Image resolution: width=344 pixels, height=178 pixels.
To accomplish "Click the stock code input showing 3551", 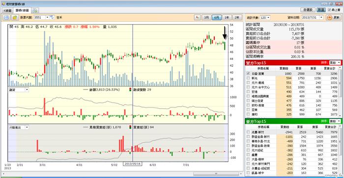I will click(x=39, y=17).
